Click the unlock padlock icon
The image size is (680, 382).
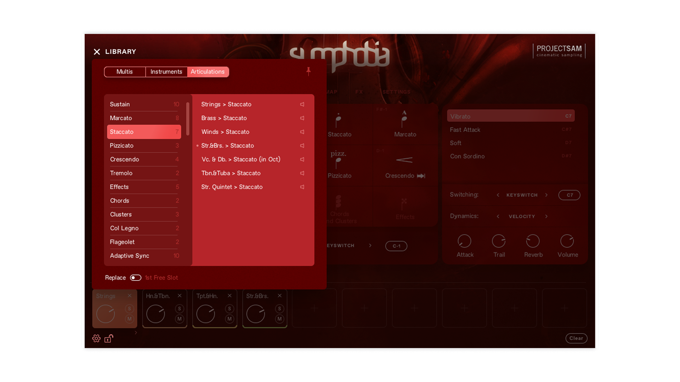tap(109, 338)
